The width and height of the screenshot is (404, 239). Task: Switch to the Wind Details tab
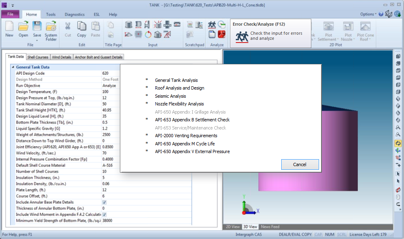coord(62,57)
